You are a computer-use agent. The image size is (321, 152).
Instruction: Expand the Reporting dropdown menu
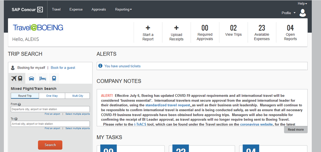pyautogui.click(x=123, y=9)
